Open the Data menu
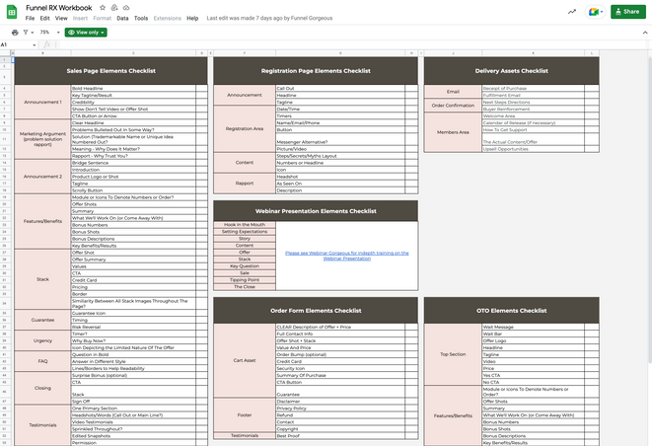The width and height of the screenshot is (652, 446). click(122, 18)
